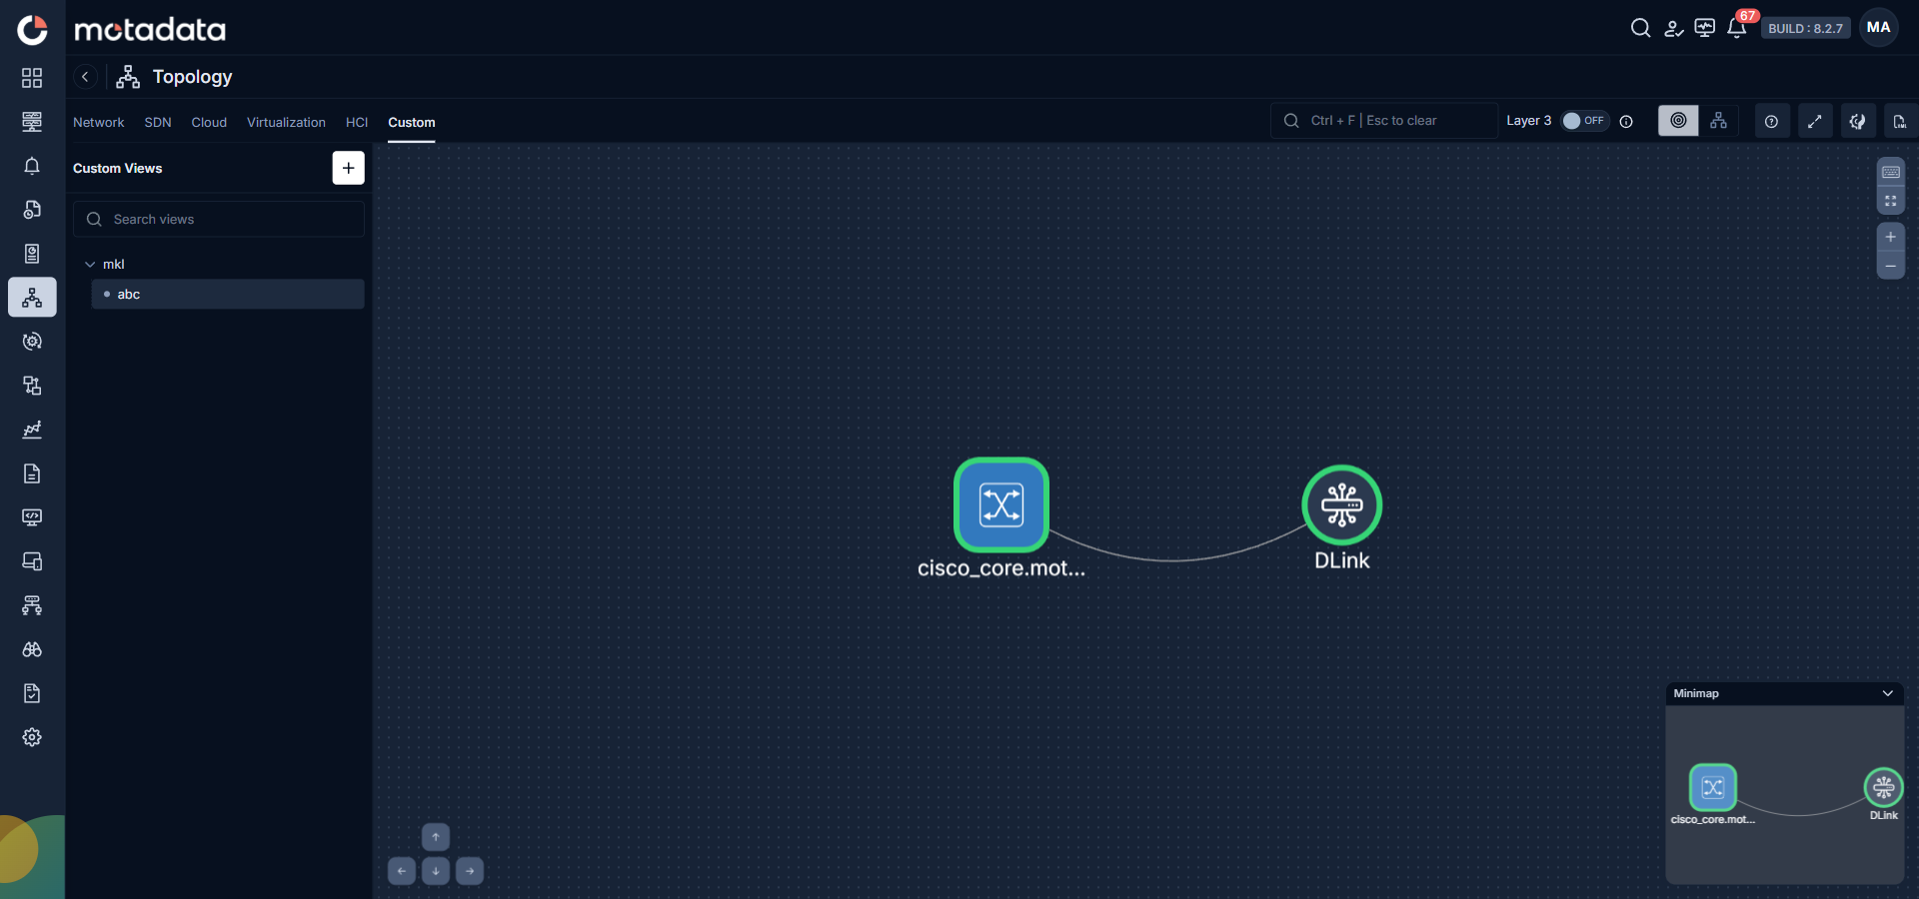The height and width of the screenshot is (899, 1919).
Task: Click the user check icon in header
Action: click(x=1673, y=28)
